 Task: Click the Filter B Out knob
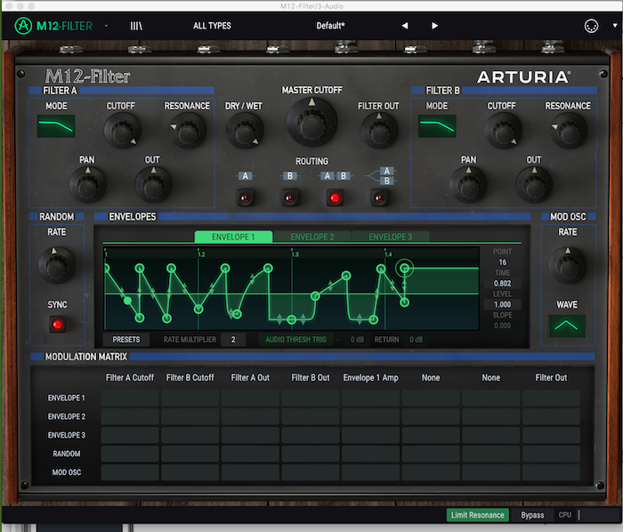point(534,185)
